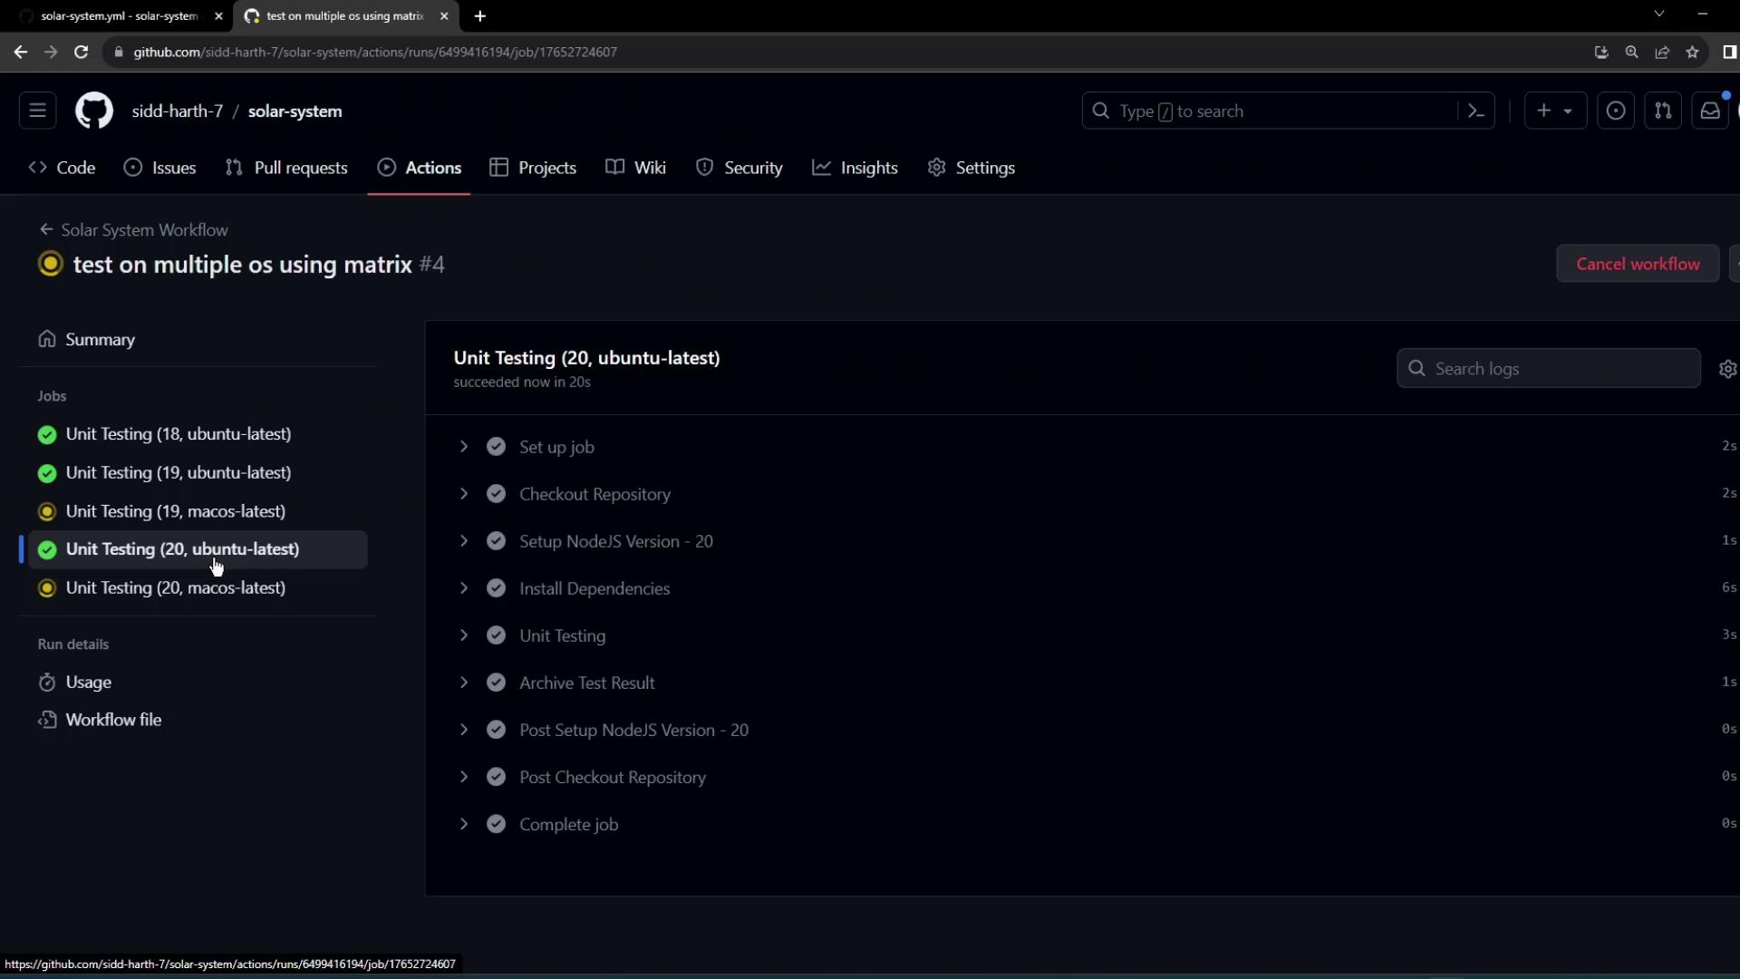Screen dimensions: 1740x979
Task: Click the Cancel workflow button
Action: pos(1637,264)
